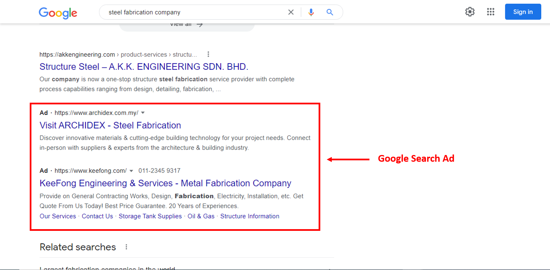Click the akkengineering.com URL breadcrumb
Viewport: 550px width, 270px height.
pyautogui.click(x=118, y=55)
